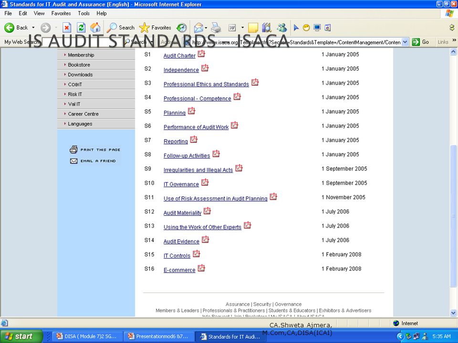Screen dimensions: 458x343
Task: Open the Back button history dropdown
Action: click(x=33, y=28)
